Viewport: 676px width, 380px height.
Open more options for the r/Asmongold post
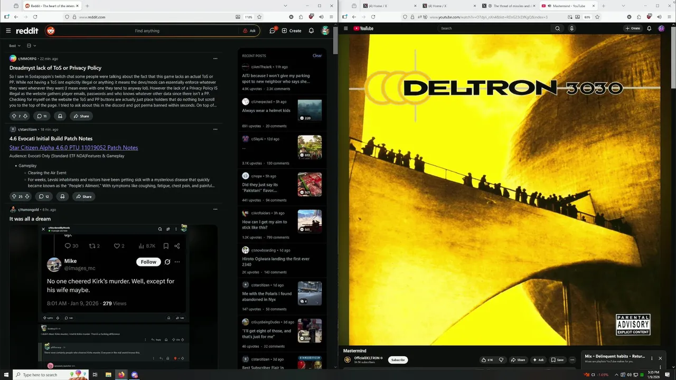[x=215, y=210]
